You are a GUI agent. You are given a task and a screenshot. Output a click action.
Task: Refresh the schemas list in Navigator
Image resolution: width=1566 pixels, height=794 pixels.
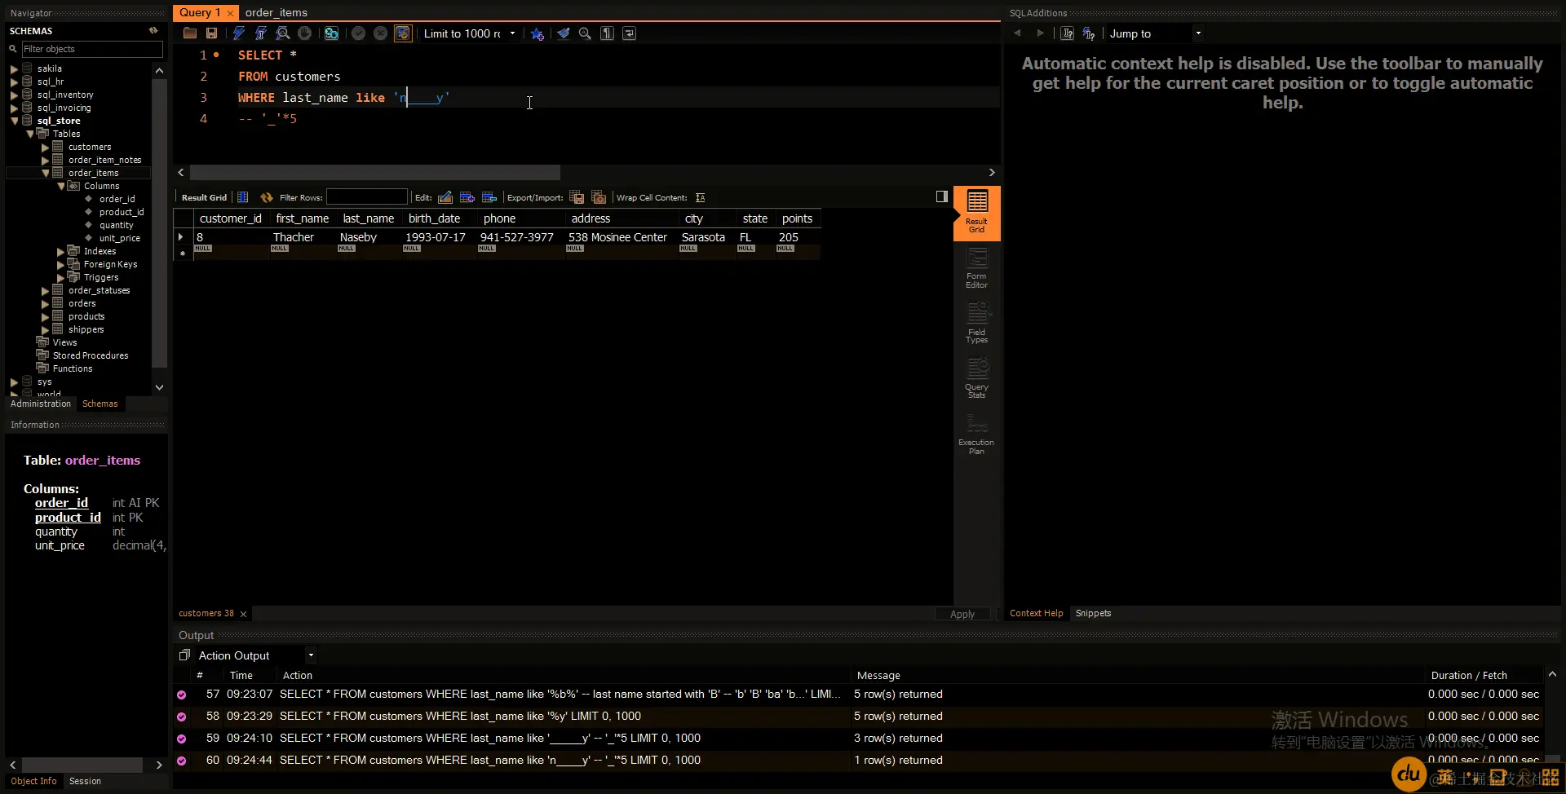point(153,30)
